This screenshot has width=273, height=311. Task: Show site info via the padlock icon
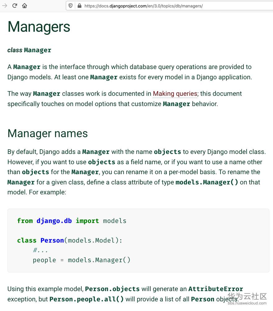pos(79,6)
